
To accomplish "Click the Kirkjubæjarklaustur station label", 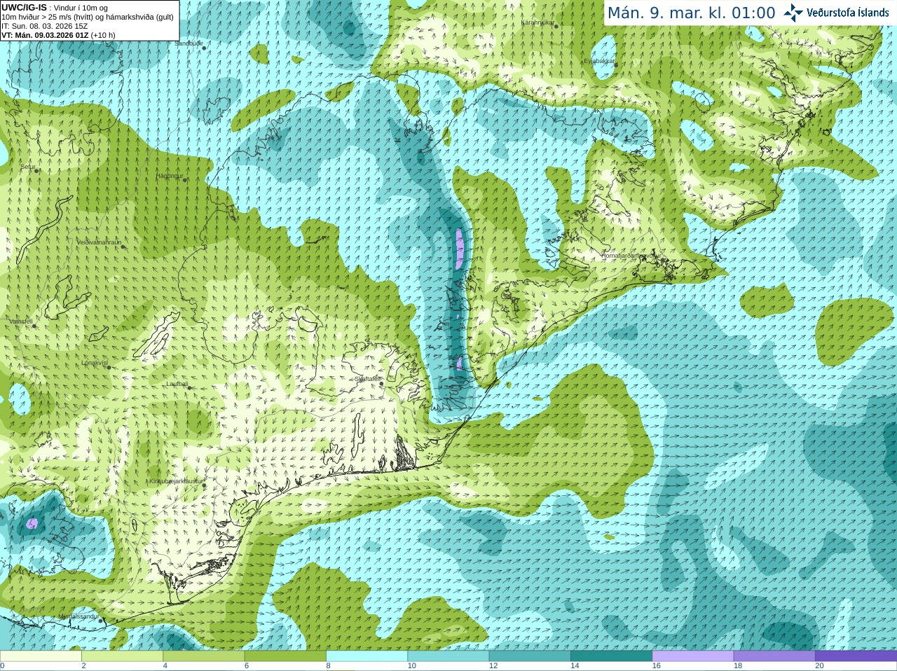I will coord(176,481).
